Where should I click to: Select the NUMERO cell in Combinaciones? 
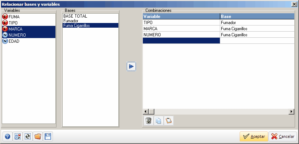point(181,34)
